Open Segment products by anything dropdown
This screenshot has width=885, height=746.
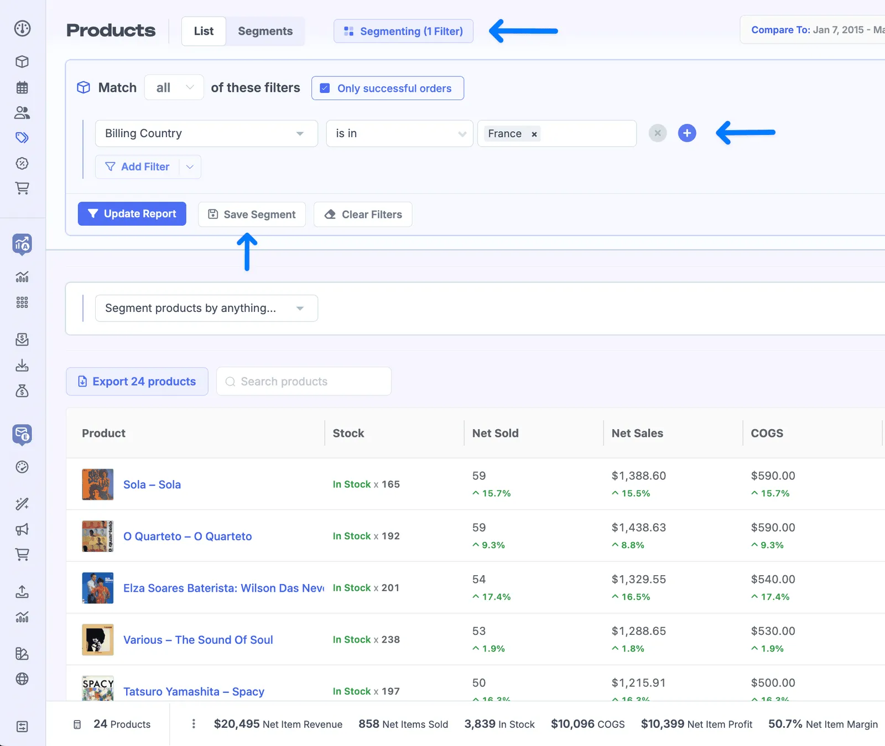click(206, 308)
